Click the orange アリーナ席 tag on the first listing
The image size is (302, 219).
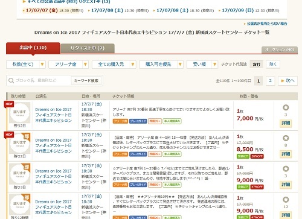[x=120, y=121]
